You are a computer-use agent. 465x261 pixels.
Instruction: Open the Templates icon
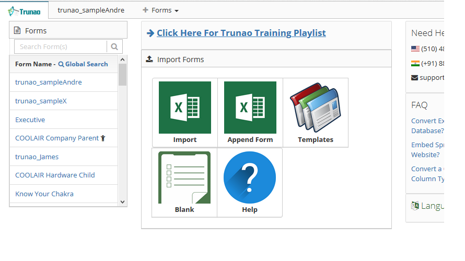[x=316, y=108]
